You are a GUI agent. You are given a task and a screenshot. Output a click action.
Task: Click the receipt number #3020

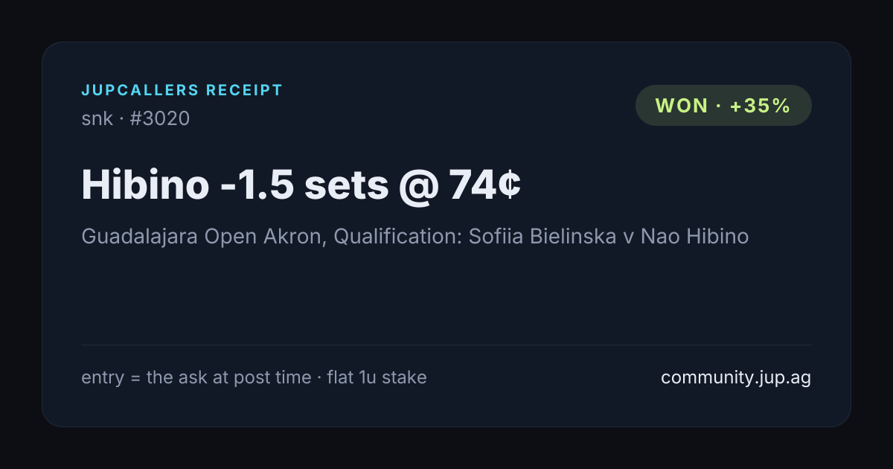coord(160,118)
